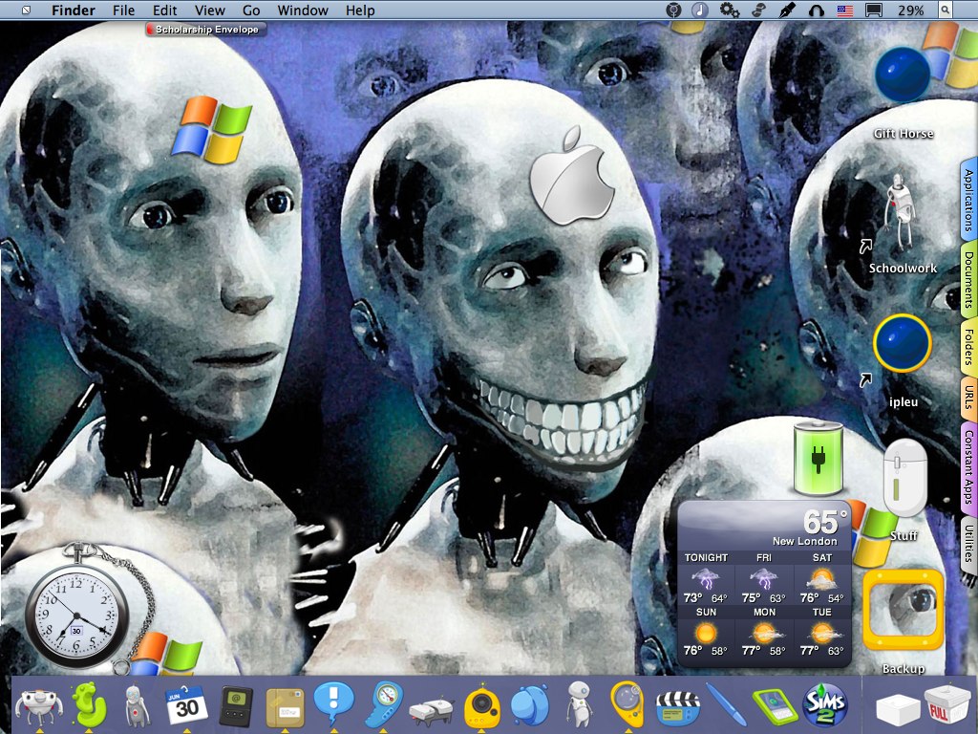This screenshot has height=734, width=978.
Task: Click the green battery charging widget
Action: [818, 459]
